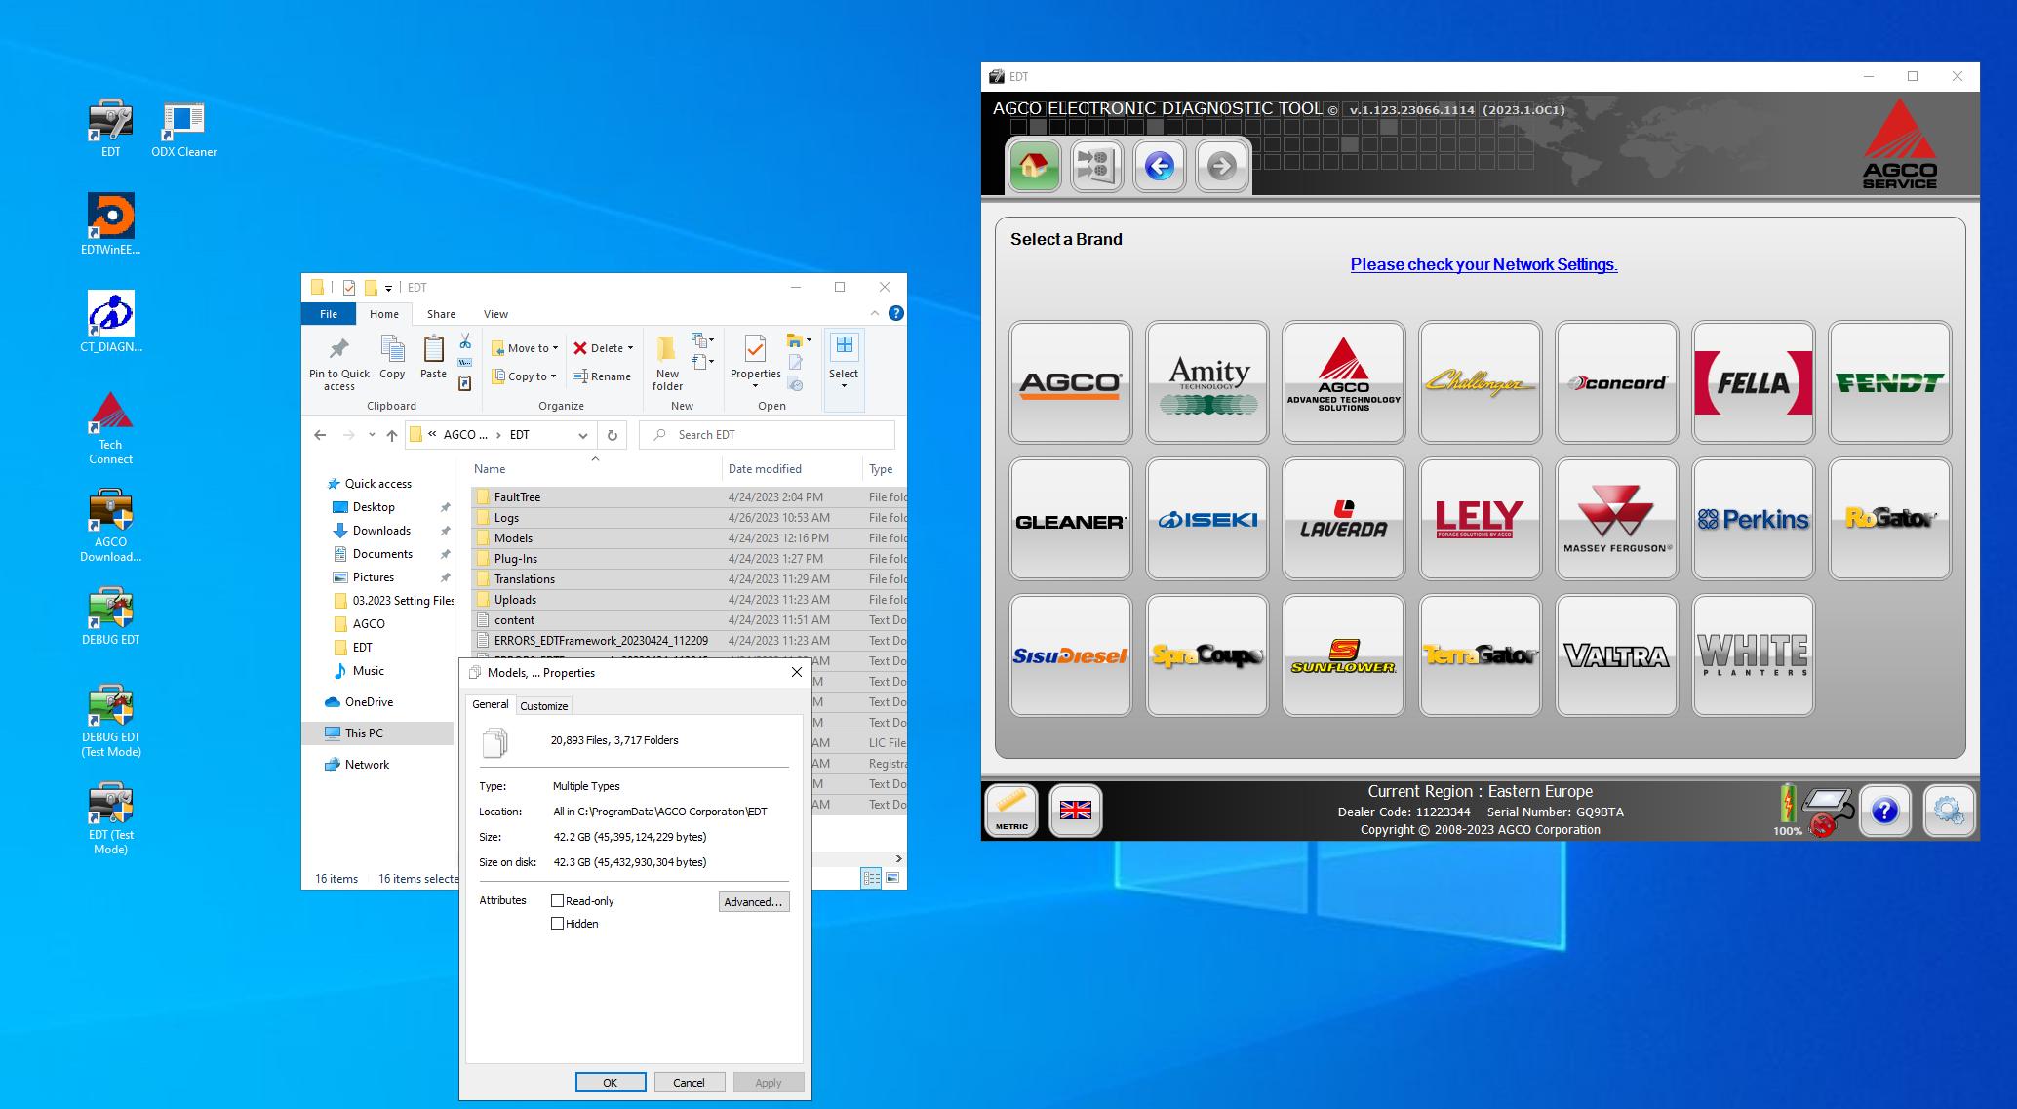The height and width of the screenshot is (1109, 2017).
Task: Open the connection settings icon beside Home
Action: [x=1096, y=165]
